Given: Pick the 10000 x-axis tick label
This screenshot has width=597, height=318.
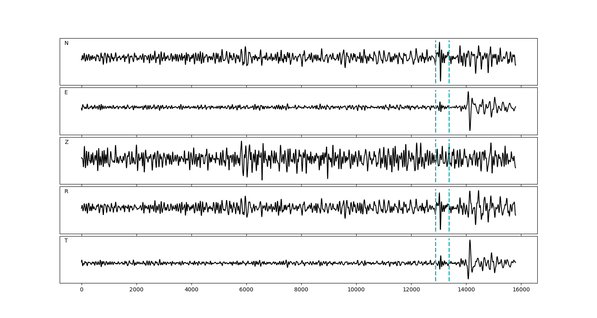Looking at the screenshot, I should (356, 290).
